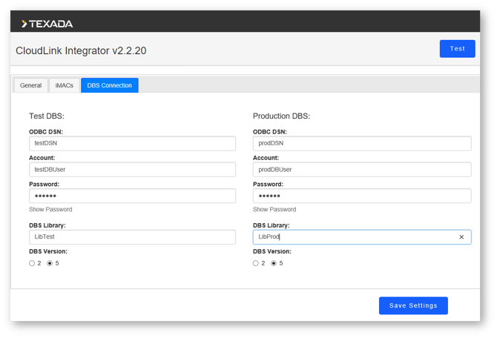The width and height of the screenshot is (497, 338).
Task: Clear the Production DBS Library field
Action: tap(461, 237)
